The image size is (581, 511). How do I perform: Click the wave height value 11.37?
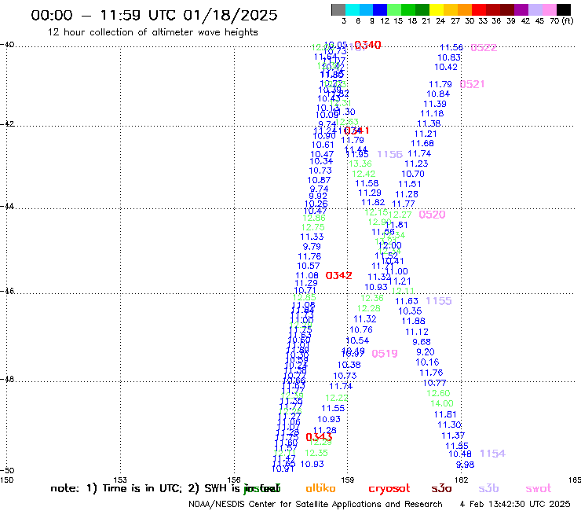453,436
